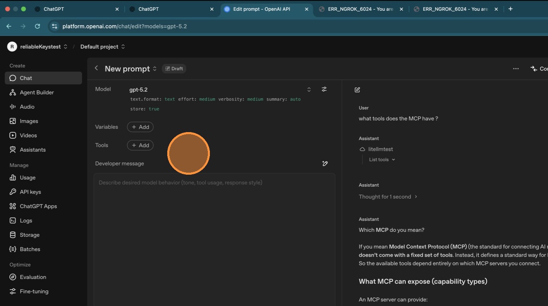Click the summary: auto setting
Screen dimensions: 548x306
pyautogui.click(x=284, y=99)
